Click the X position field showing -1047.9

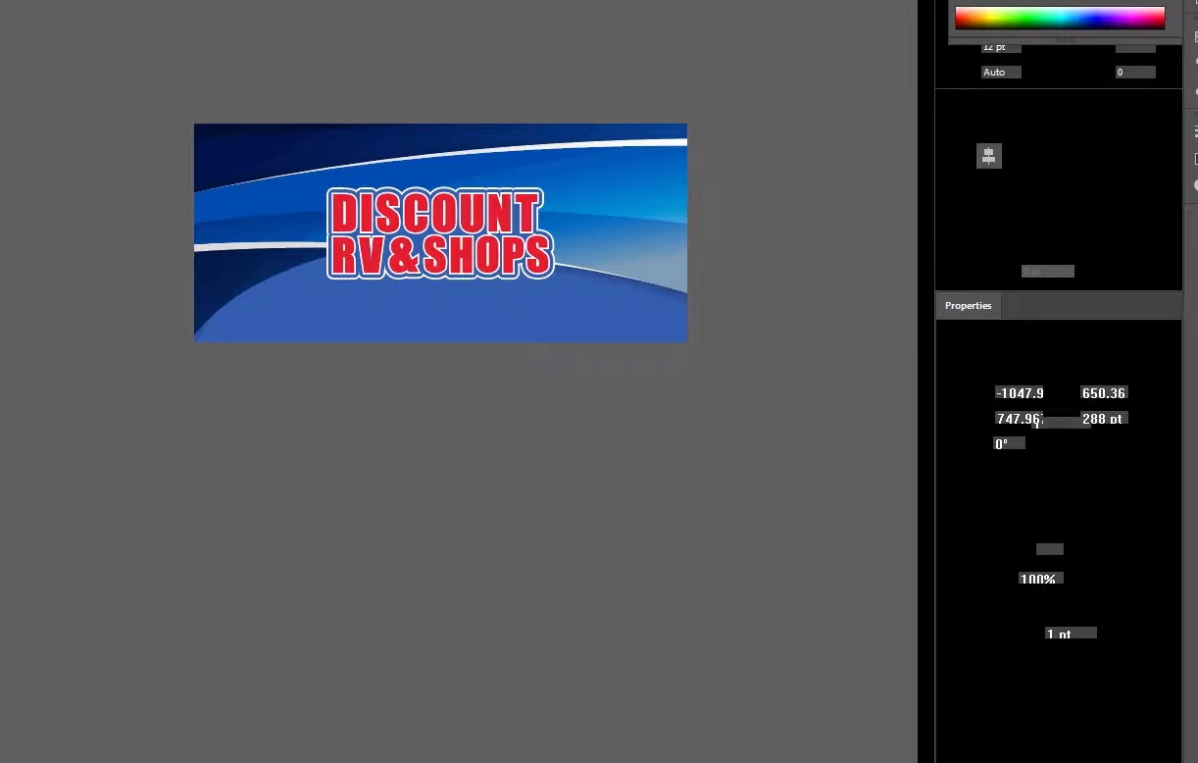tap(1020, 393)
